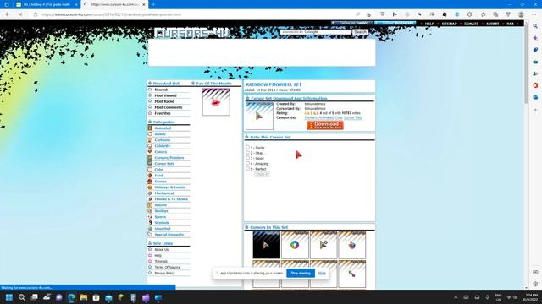Viewport: 542px width, 304px height.
Task: Click the Cartoons category icon
Action: [150, 140]
